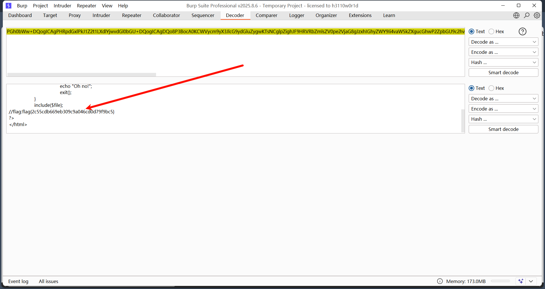The width and height of the screenshot is (545, 289).
Task: Open second panel's Decode as dropdown
Action: (503, 99)
